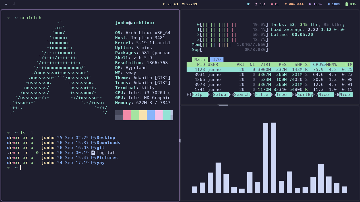
Task: Click the 'Kernel: 5.19.11-arch1' line
Action: tap(143, 43)
